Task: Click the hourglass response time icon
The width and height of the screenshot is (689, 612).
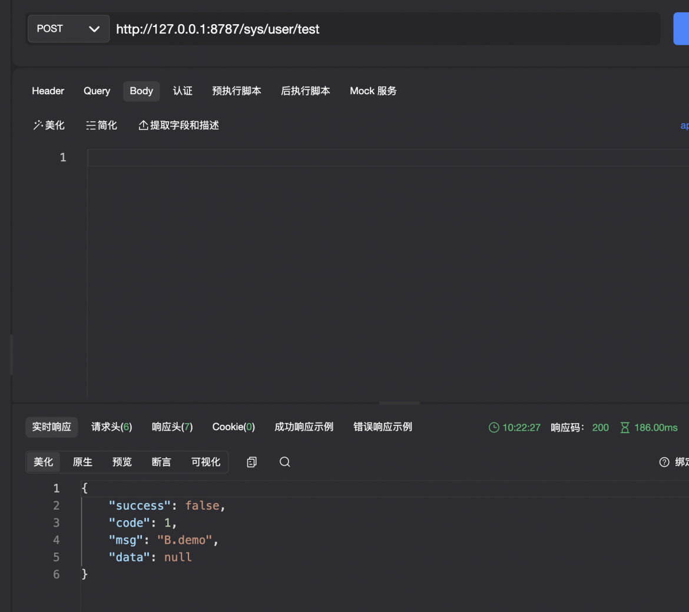Action: (625, 428)
